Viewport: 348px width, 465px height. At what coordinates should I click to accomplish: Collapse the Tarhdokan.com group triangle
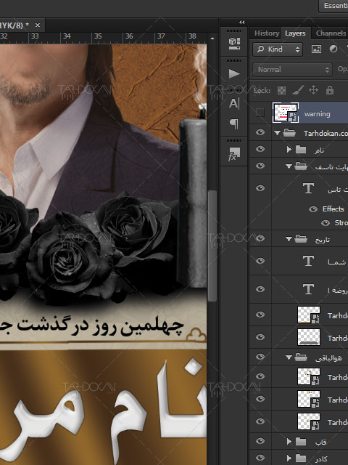[277, 133]
